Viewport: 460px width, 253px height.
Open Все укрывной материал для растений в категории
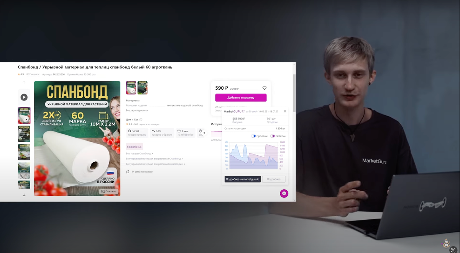point(155,164)
